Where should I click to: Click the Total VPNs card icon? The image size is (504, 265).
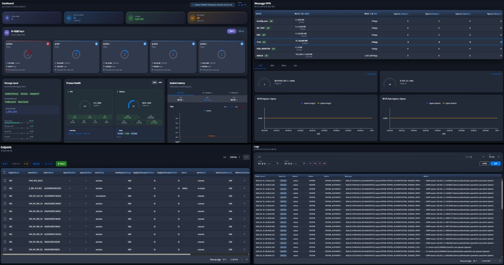tap(7, 18)
